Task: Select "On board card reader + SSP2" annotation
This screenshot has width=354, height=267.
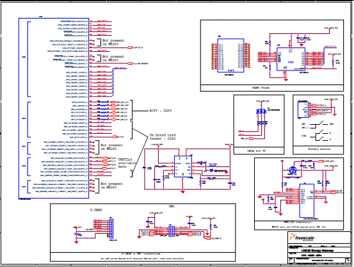Action: pos(163,136)
